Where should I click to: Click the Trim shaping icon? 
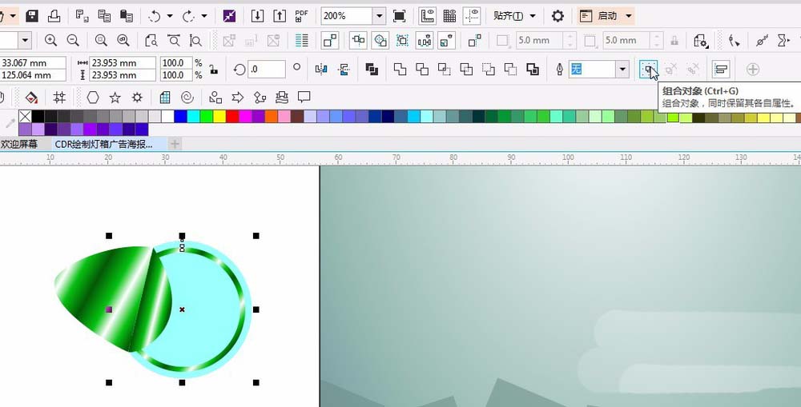421,70
